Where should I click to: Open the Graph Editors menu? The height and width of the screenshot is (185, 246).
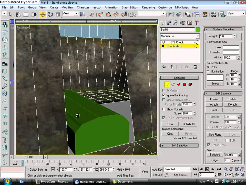click(130, 7)
